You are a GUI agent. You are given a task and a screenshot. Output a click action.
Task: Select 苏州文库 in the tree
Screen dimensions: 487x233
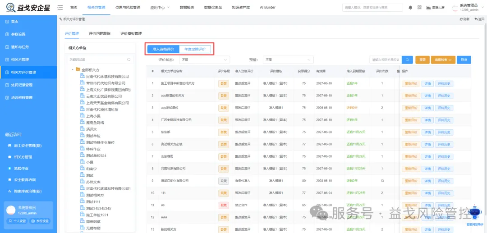coord(93,182)
